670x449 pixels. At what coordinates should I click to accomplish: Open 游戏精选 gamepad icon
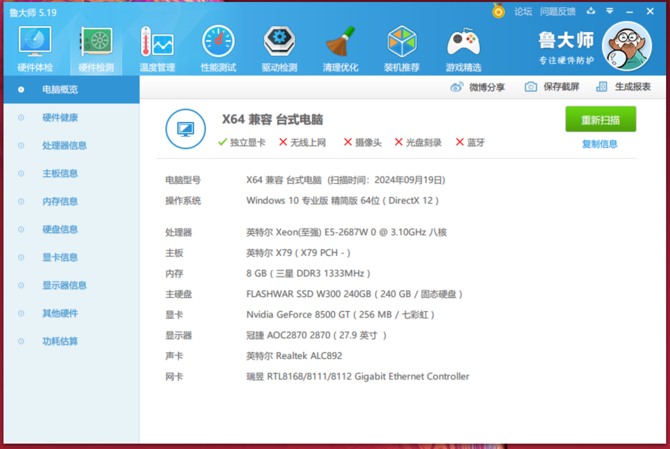[x=463, y=49]
